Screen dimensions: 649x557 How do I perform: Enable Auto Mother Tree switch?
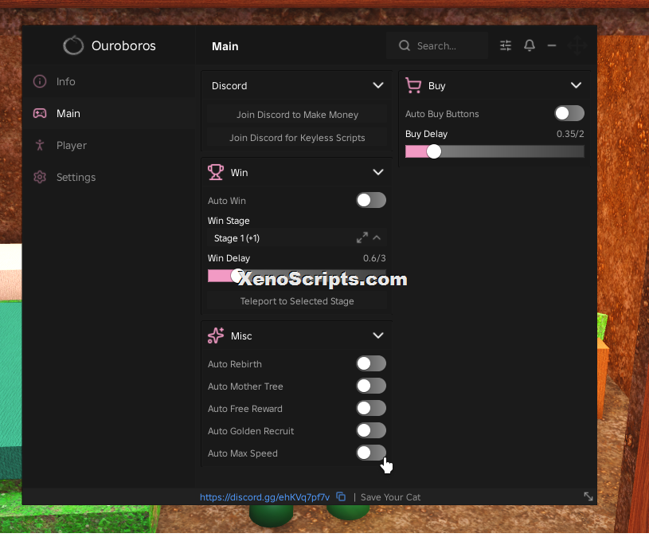(371, 386)
